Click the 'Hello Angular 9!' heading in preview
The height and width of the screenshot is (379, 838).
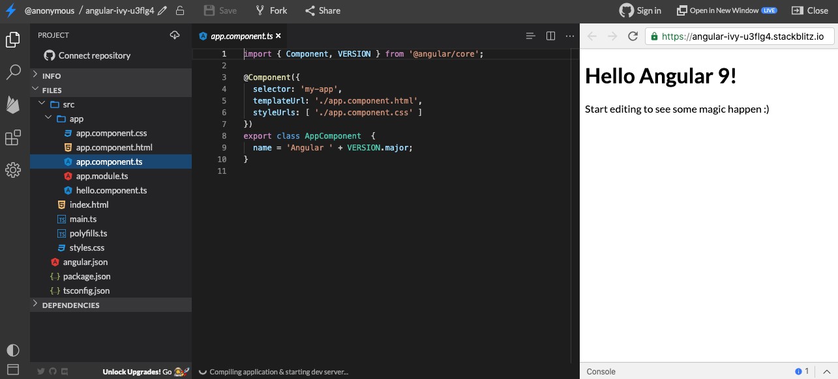pyautogui.click(x=661, y=76)
